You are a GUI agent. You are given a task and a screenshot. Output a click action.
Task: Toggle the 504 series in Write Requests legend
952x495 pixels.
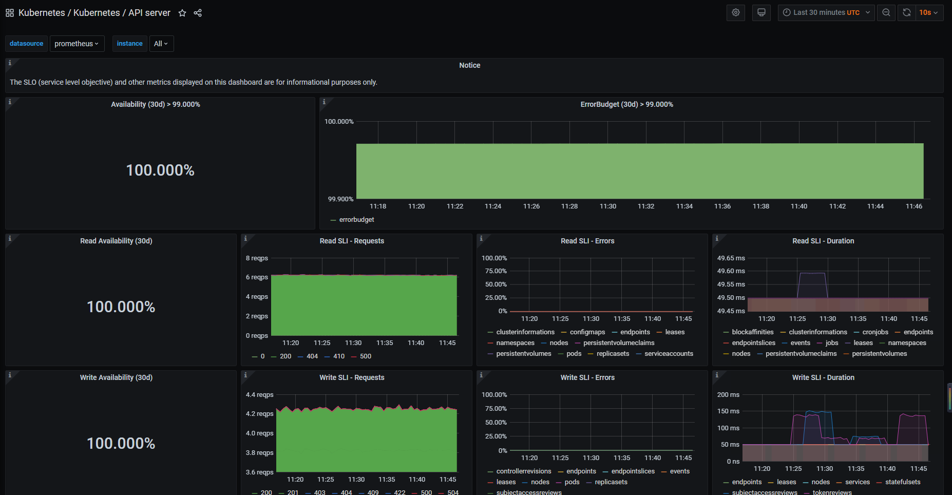pyautogui.click(x=453, y=492)
